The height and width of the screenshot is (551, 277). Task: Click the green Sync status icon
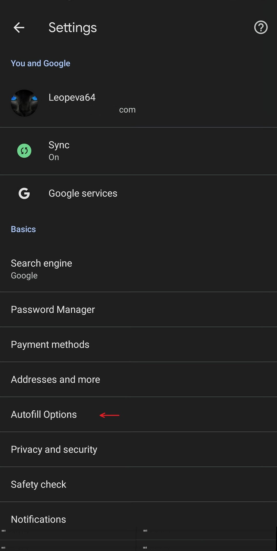(x=24, y=151)
